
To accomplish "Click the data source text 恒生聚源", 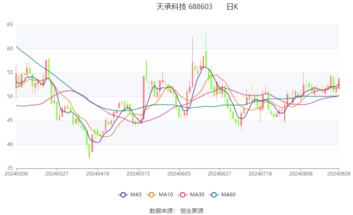I will (x=192, y=211).
